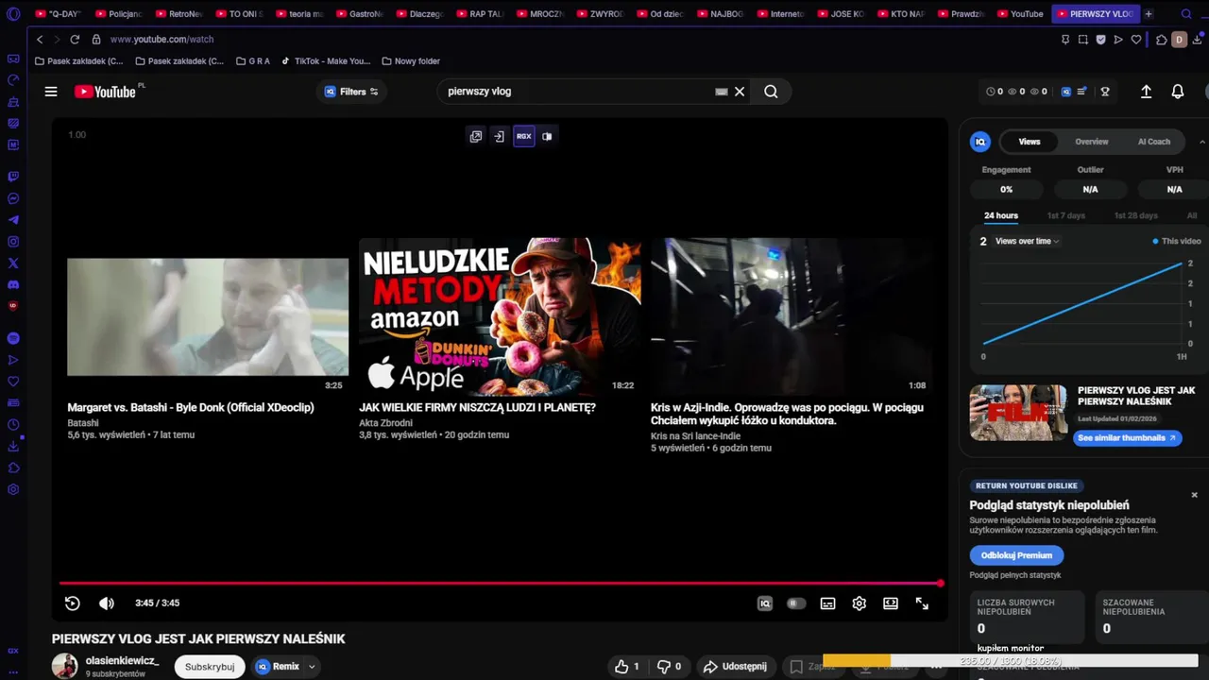The width and height of the screenshot is (1209, 680).
Task: Click the "Odblokuj Premium" button
Action: (x=1016, y=555)
